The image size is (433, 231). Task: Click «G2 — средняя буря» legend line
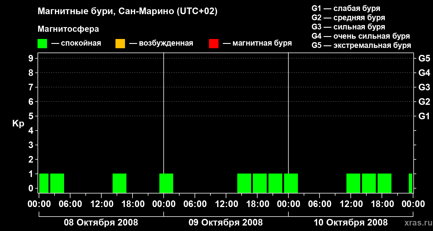[x=348, y=18]
